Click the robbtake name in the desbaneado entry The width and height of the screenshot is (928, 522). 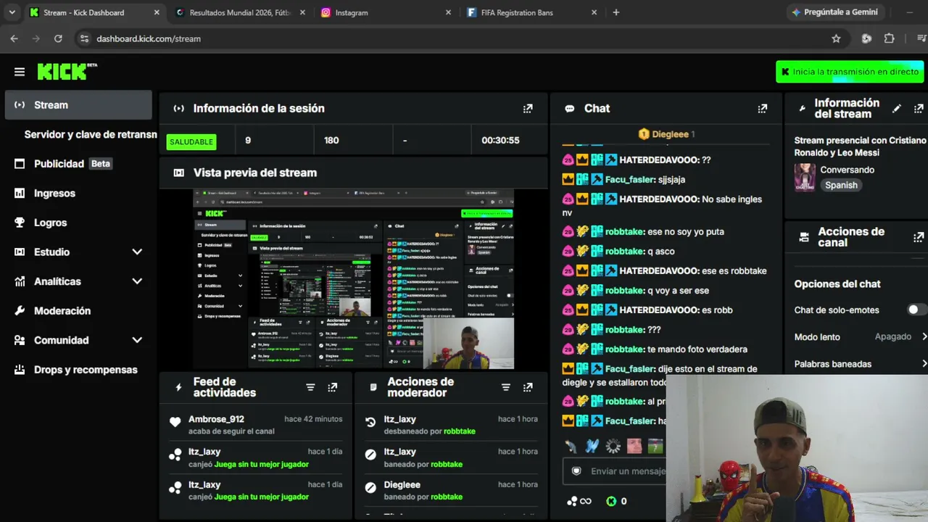click(x=460, y=431)
